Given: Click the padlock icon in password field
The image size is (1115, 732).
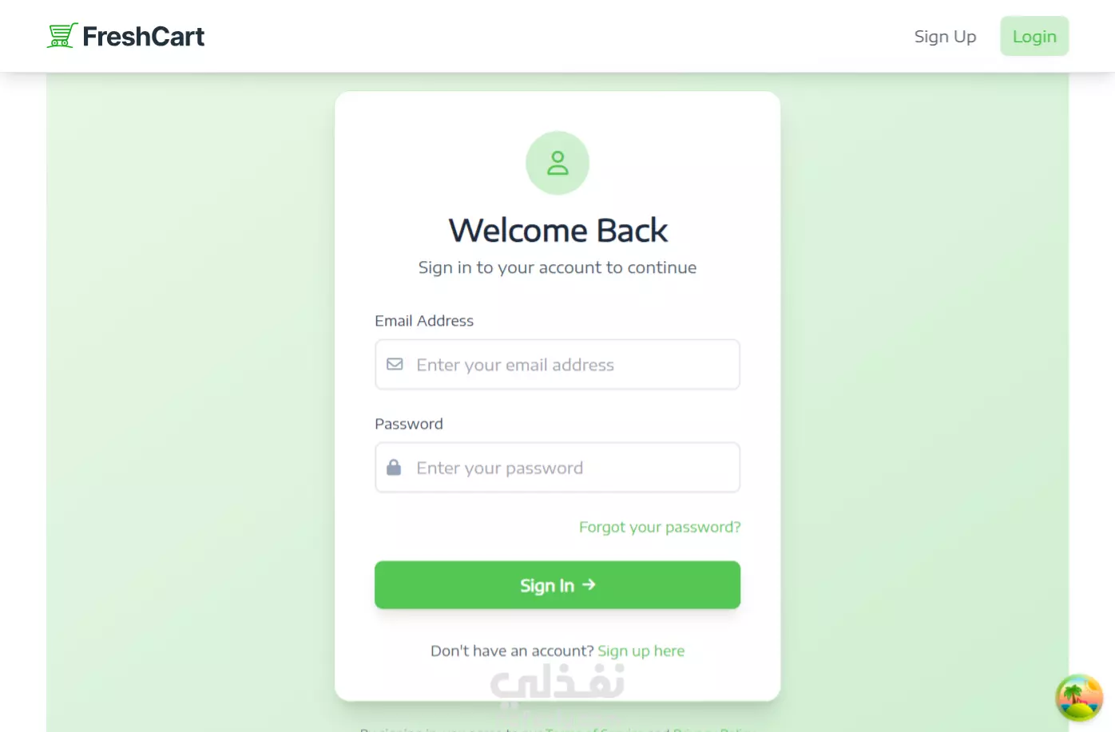Looking at the screenshot, I should coord(394,467).
